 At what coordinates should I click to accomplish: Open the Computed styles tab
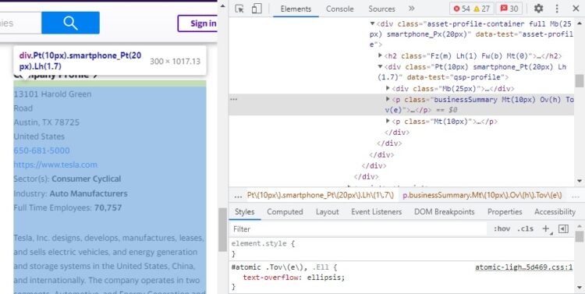(285, 211)
